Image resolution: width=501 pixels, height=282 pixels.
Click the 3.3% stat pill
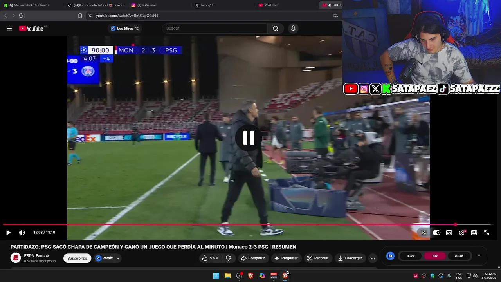(411, 256)
